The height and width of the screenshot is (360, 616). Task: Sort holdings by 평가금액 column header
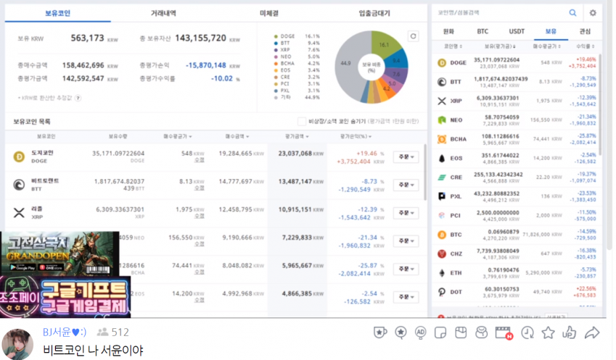(297, 136)
